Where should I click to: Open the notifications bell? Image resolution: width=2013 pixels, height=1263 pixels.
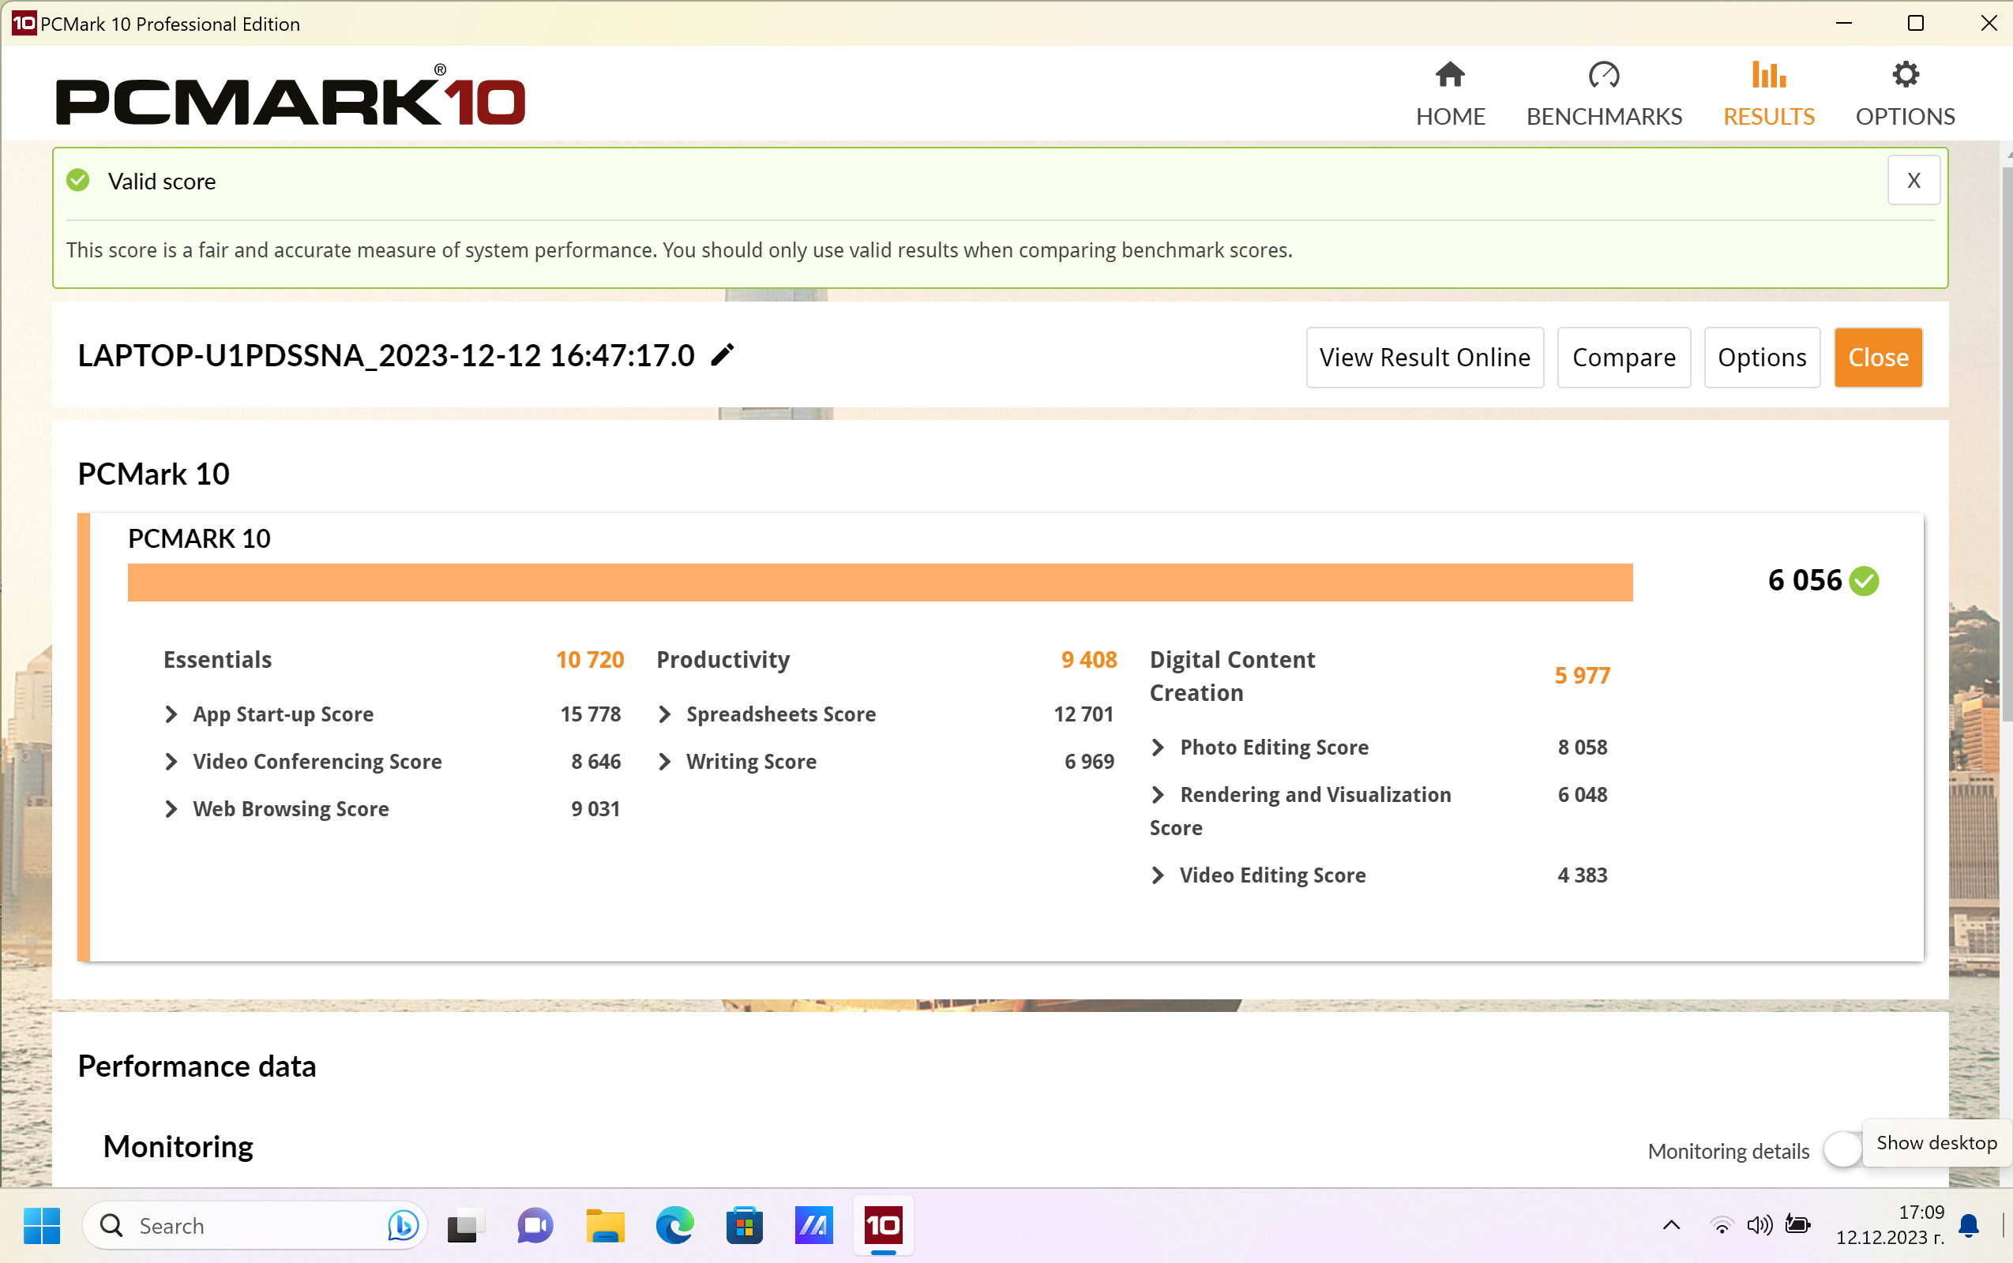coord(1969,1225)
